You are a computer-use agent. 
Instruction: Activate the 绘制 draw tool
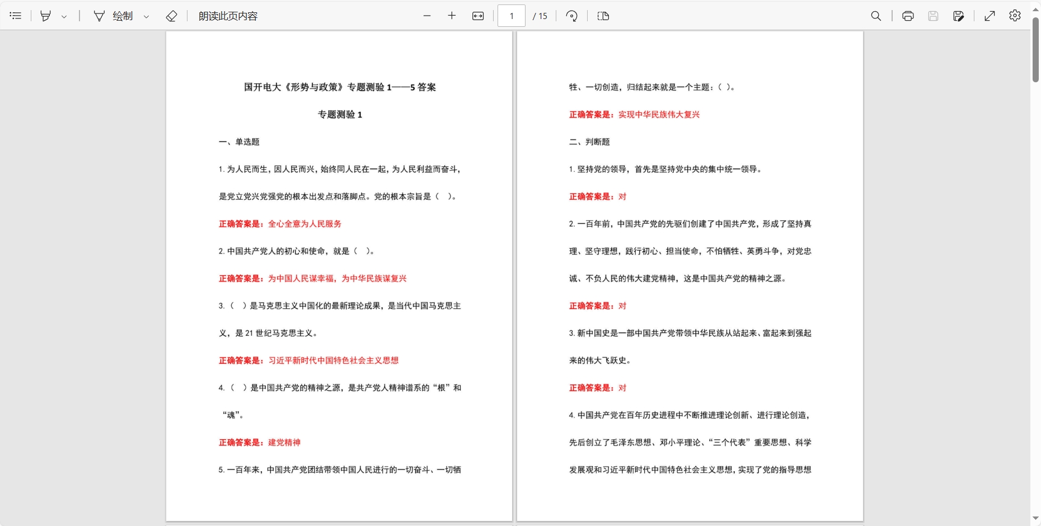coord(114,16)
